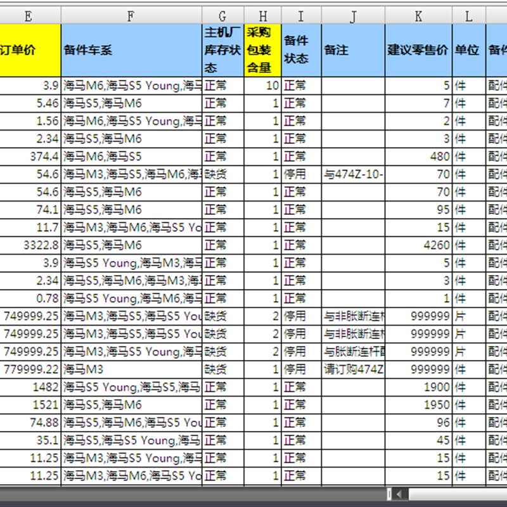Click the 订单价 header cell

pos(30,51)
